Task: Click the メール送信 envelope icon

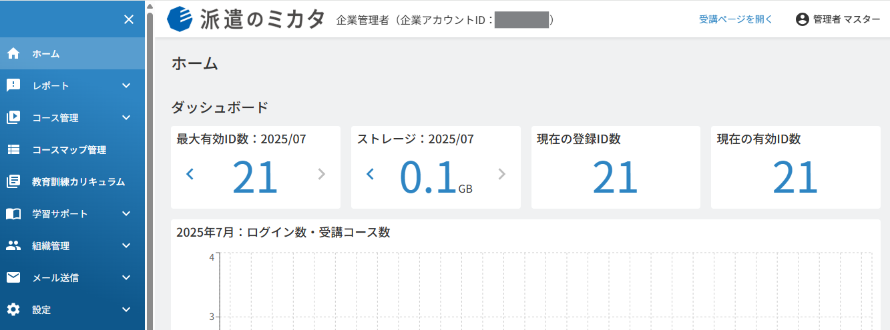Action: pos(13,278)
